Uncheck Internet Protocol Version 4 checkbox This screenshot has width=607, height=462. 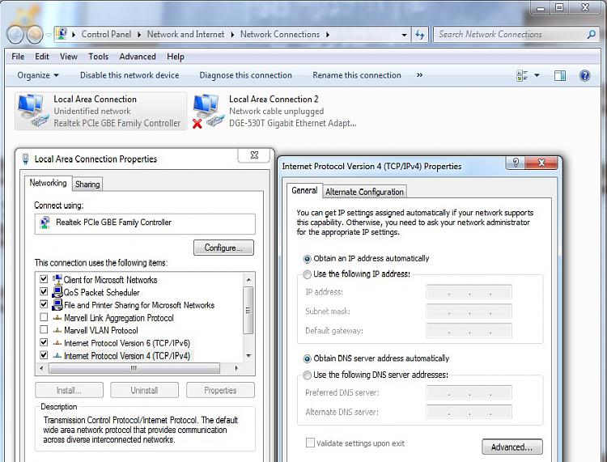(44, 354)
